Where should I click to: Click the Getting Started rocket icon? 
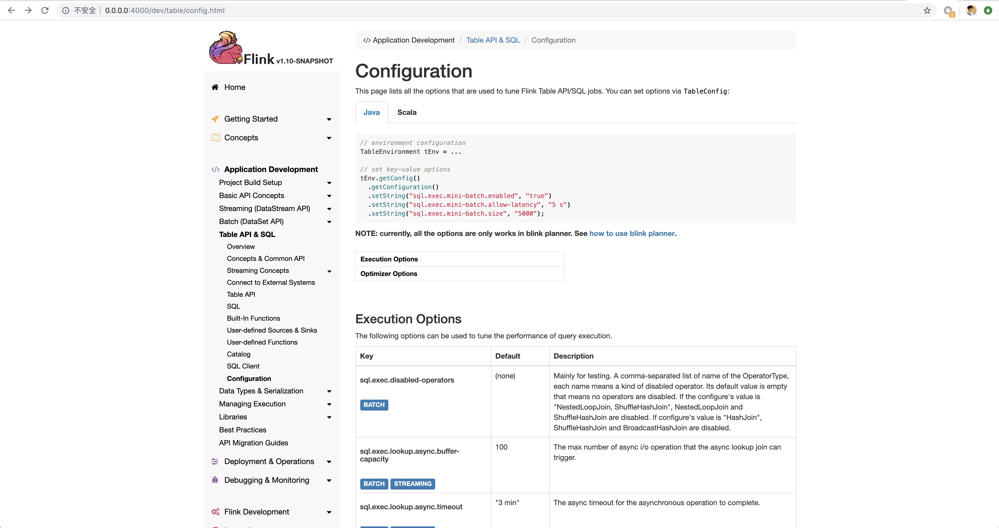point(215,119)
